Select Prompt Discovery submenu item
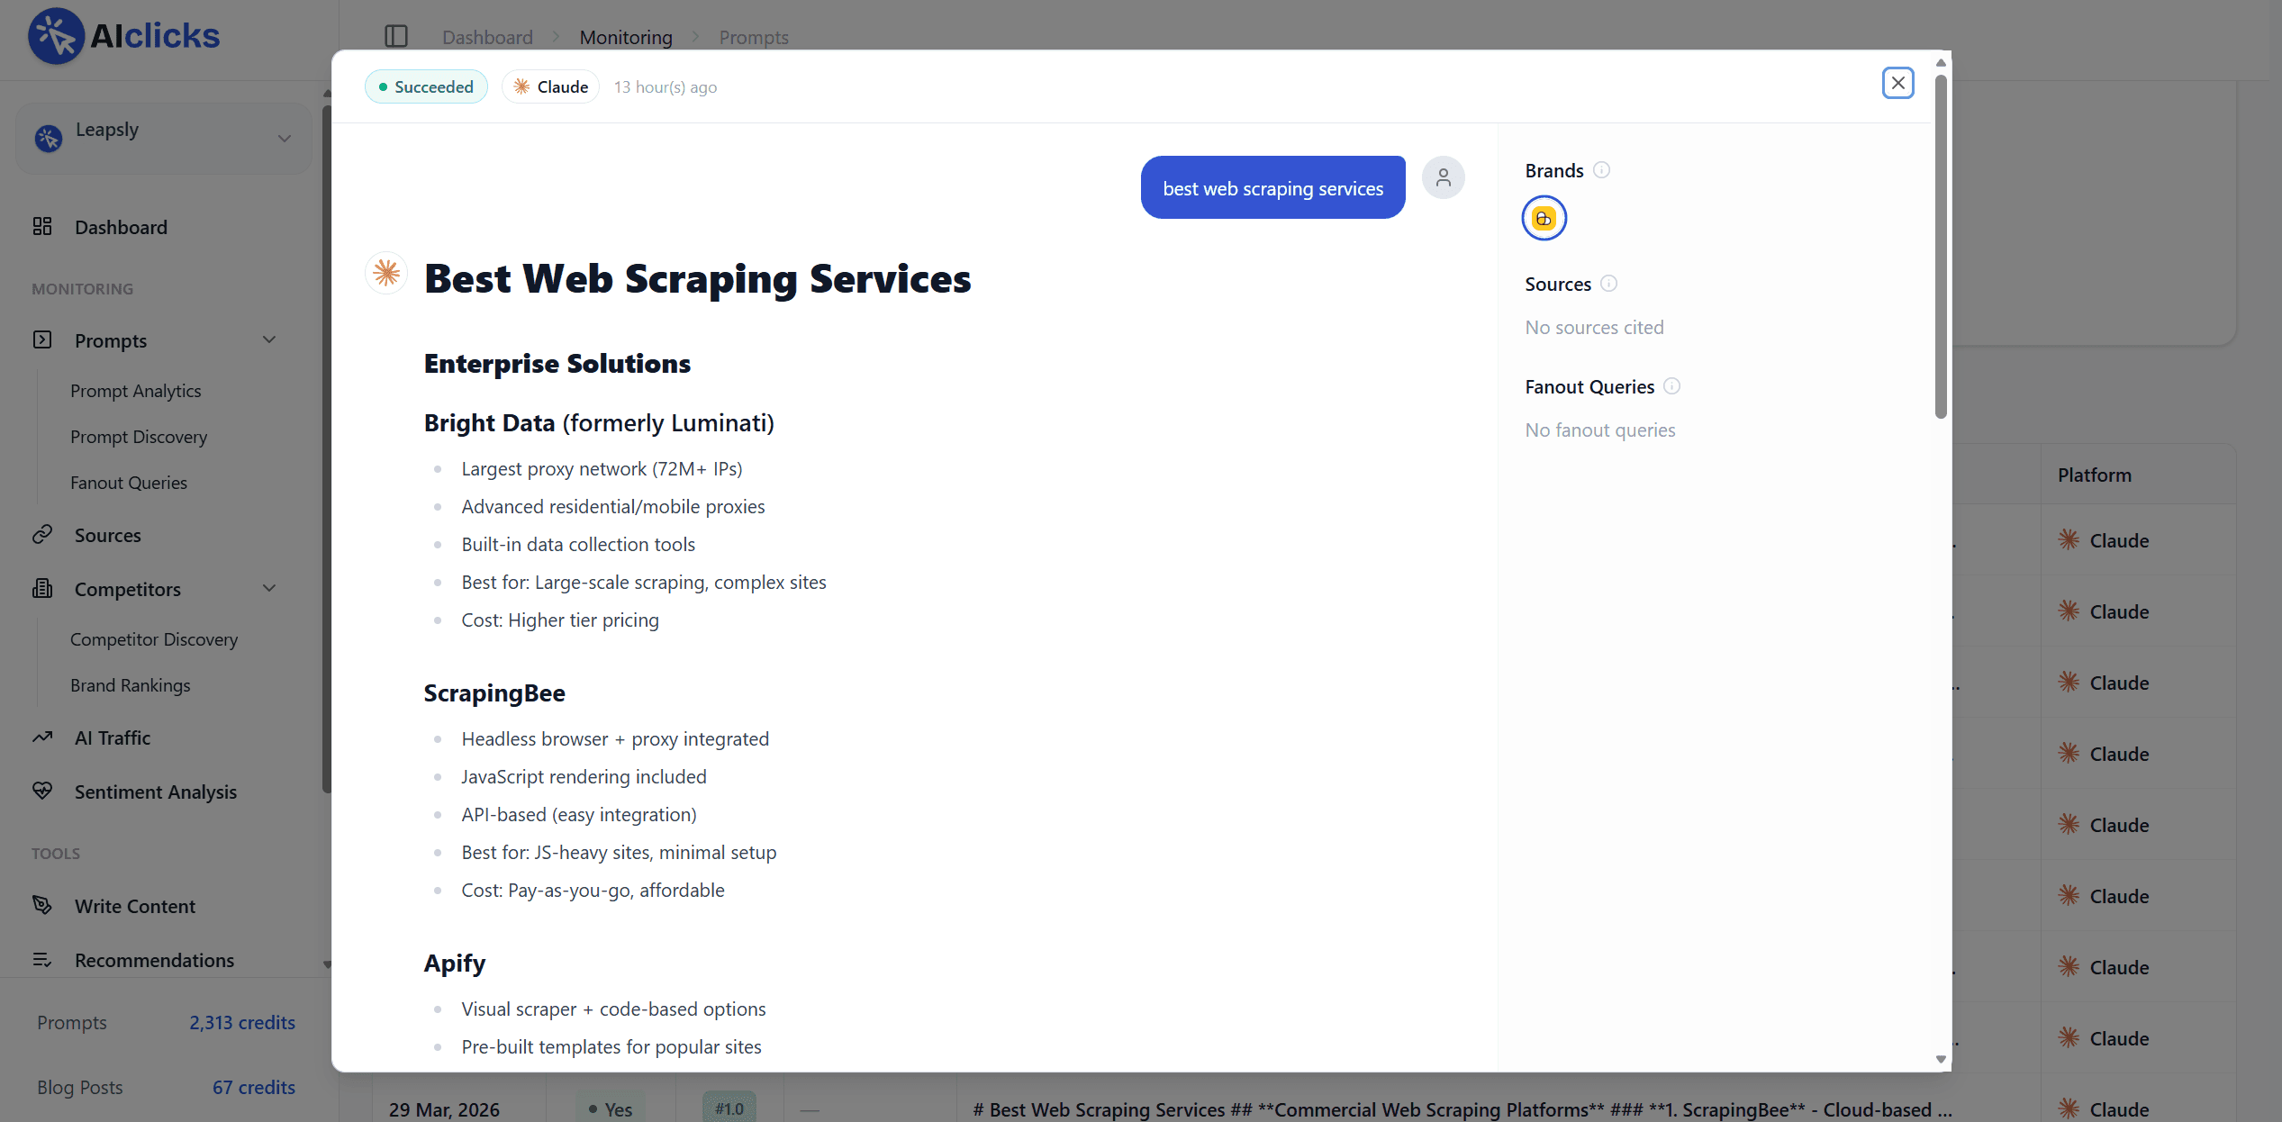This screenshot has width=2282, height=1122. pyautogui.click(x=139, y=437)
